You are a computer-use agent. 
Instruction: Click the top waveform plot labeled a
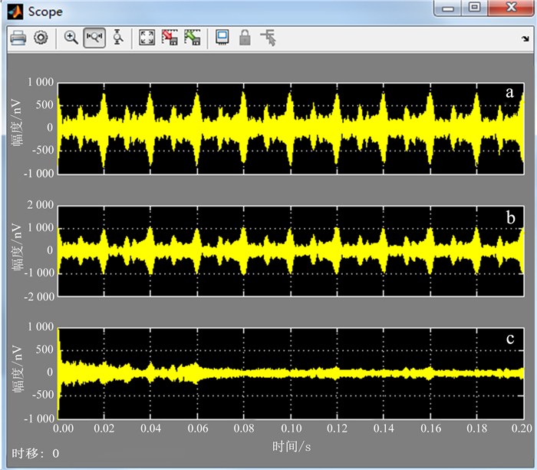point(292,127)
